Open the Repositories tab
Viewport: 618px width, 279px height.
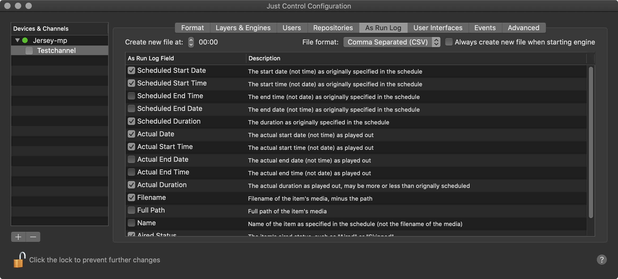pos(333,28)
